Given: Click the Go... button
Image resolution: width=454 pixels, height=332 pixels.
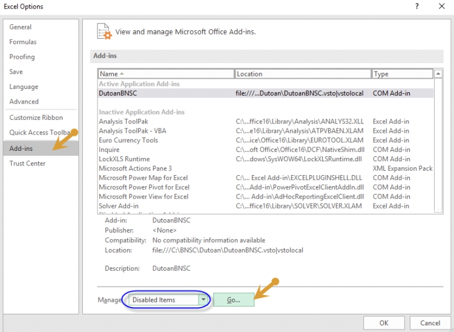Looking at the screenshot, I should click(234, 300).
